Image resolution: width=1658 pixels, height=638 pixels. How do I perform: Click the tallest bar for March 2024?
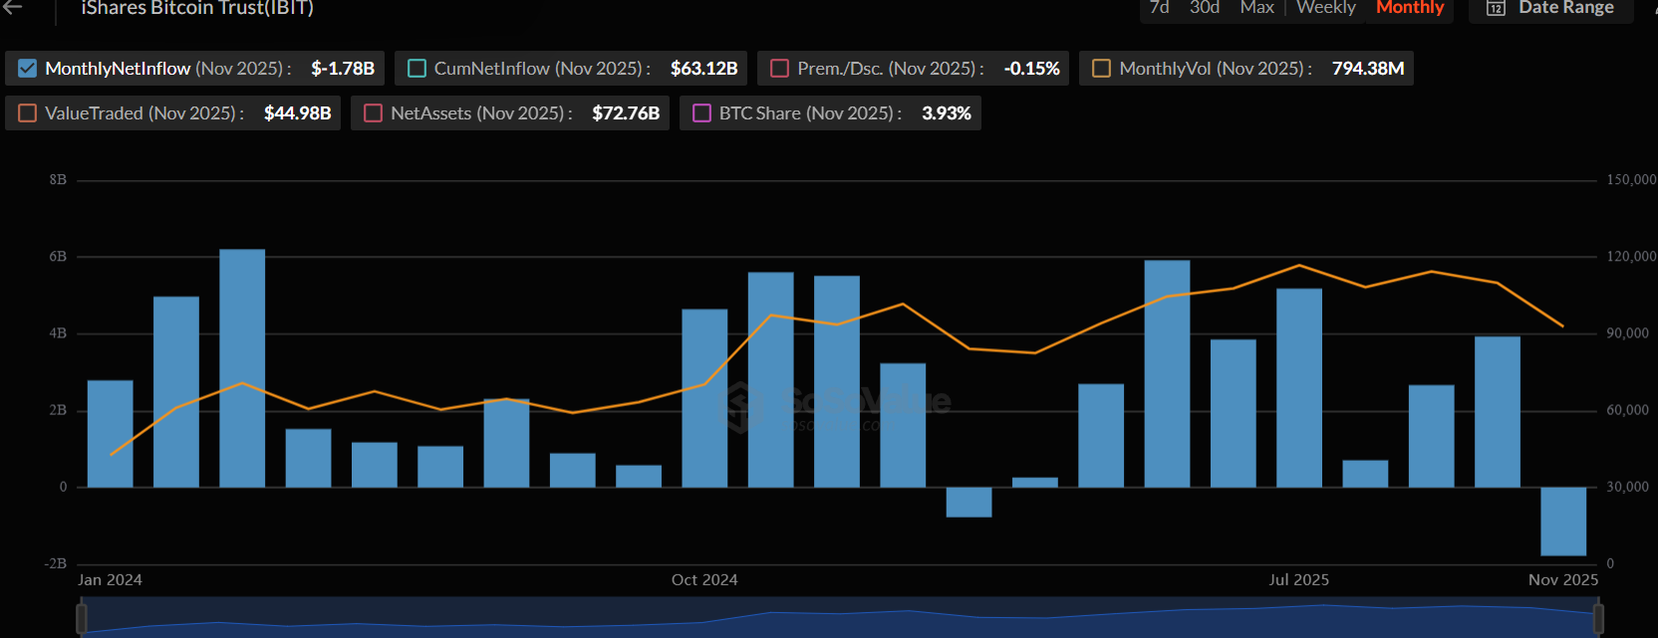[242, 368]
